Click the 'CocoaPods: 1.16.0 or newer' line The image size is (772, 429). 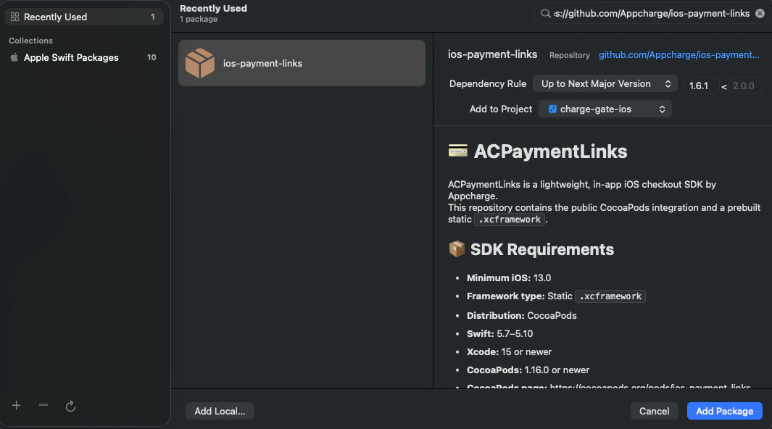(x=528, y=370)
